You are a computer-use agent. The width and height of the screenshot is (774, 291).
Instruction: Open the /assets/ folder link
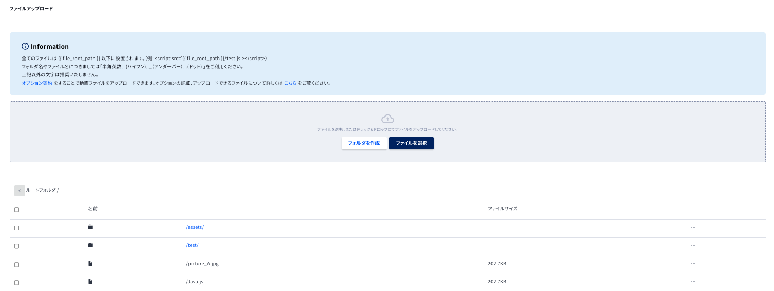(195, 227)
